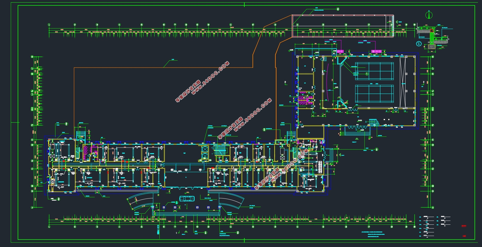
Task: Pick the upper badminton court outline
Action: pos(374,71)
